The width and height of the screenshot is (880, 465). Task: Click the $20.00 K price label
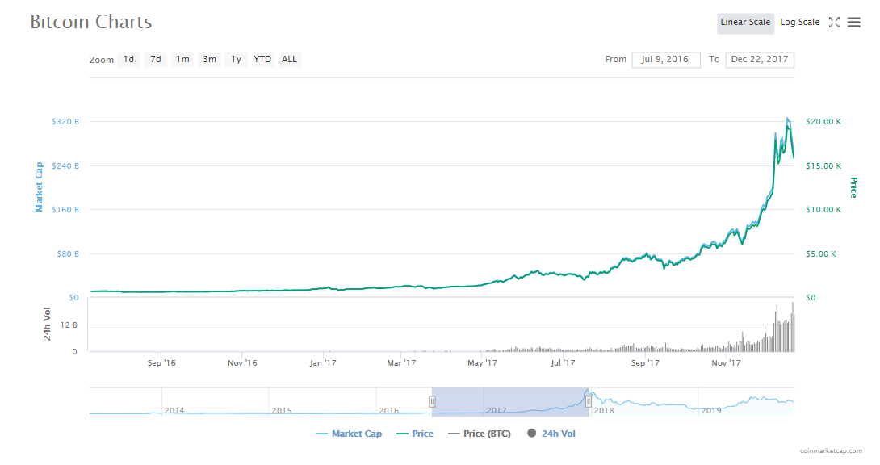tap(823, 122)
